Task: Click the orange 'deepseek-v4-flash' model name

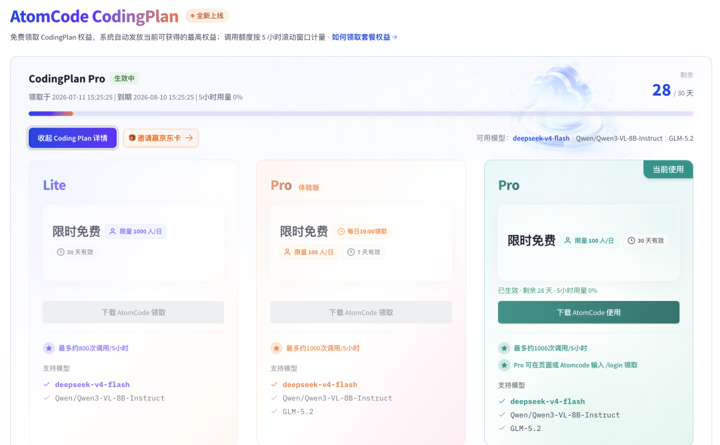Action: coord(320,384)
